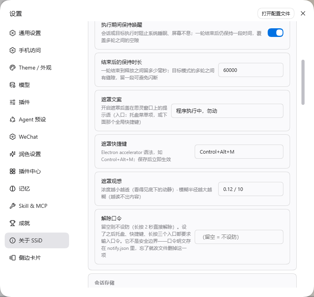Click the 遮罩观感 heading
Viewport: 314px width, 297px height.
pos(111,181)
